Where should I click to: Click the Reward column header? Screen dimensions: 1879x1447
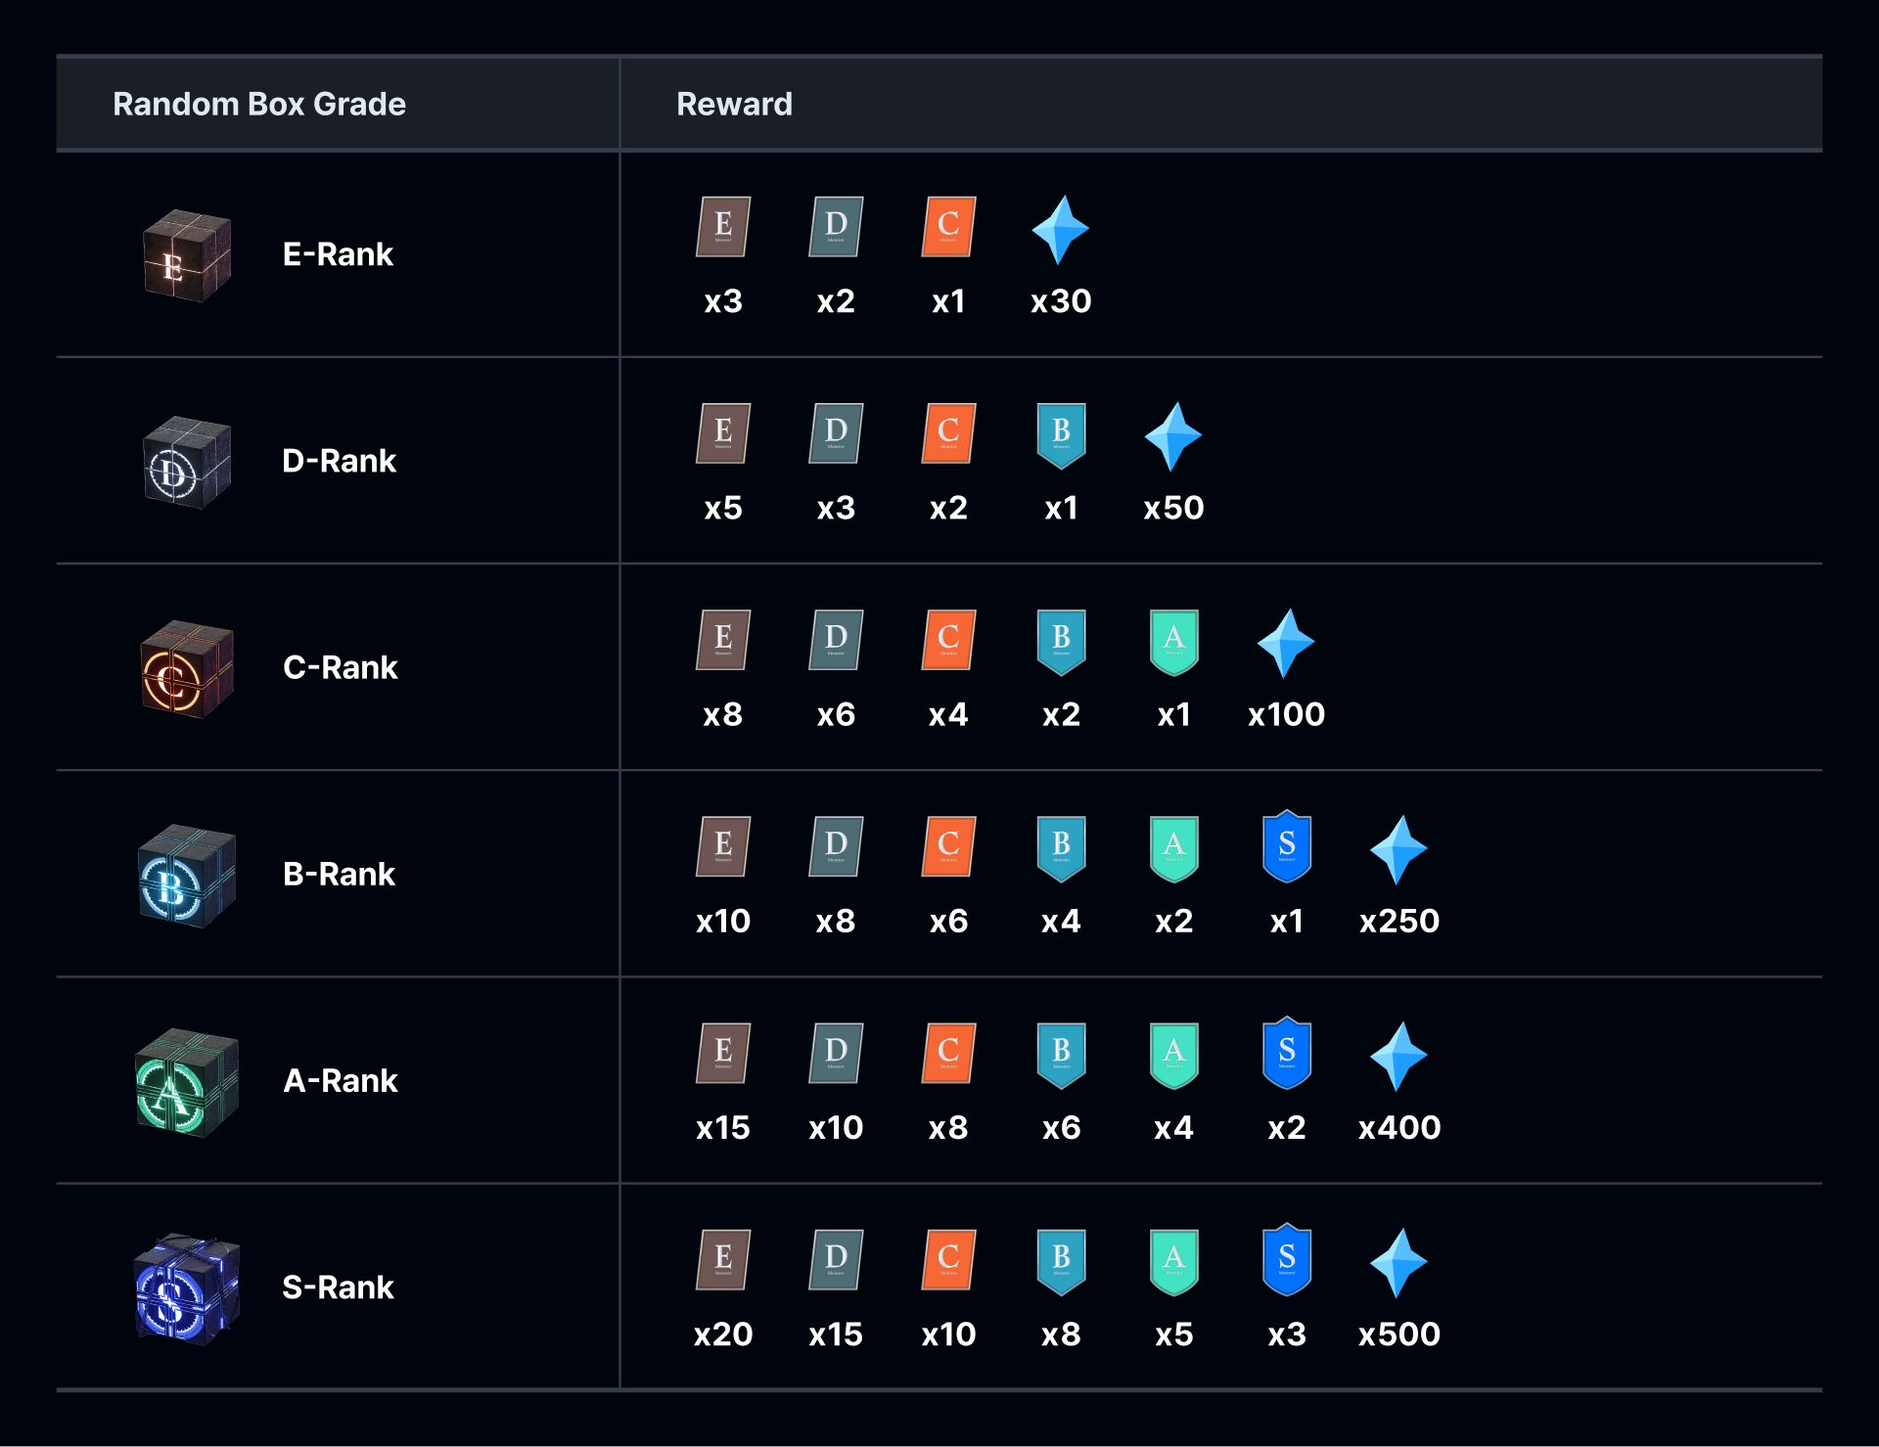(x=734, y=104)
